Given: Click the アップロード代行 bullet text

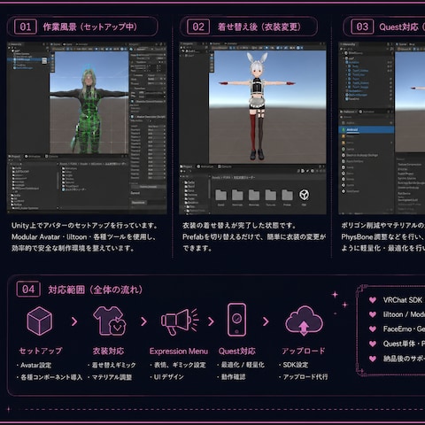Looking at the screenshot, I should pyautogui.click(x=305, y=377).
